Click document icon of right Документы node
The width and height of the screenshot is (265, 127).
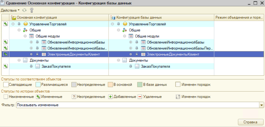pos(125,60)
